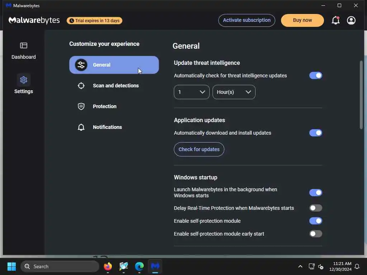Click the Malwarebytes title bar app icon
This screenshot has height=275, width=367.
point(9,5)
